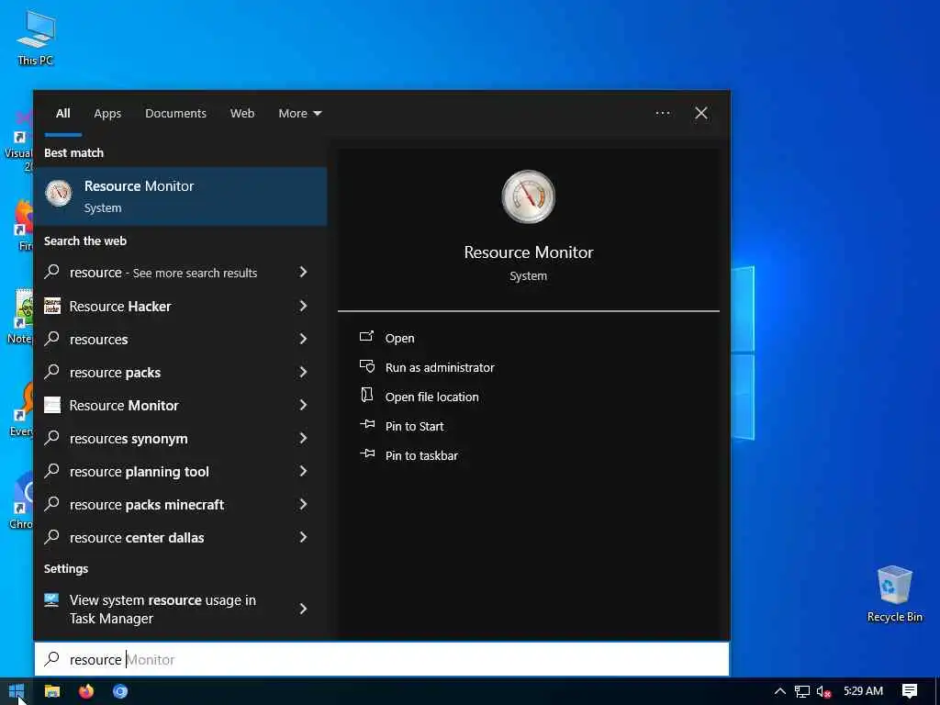
Task: Launch Firefox from the taskbar
Action: (x=86, y=691)
